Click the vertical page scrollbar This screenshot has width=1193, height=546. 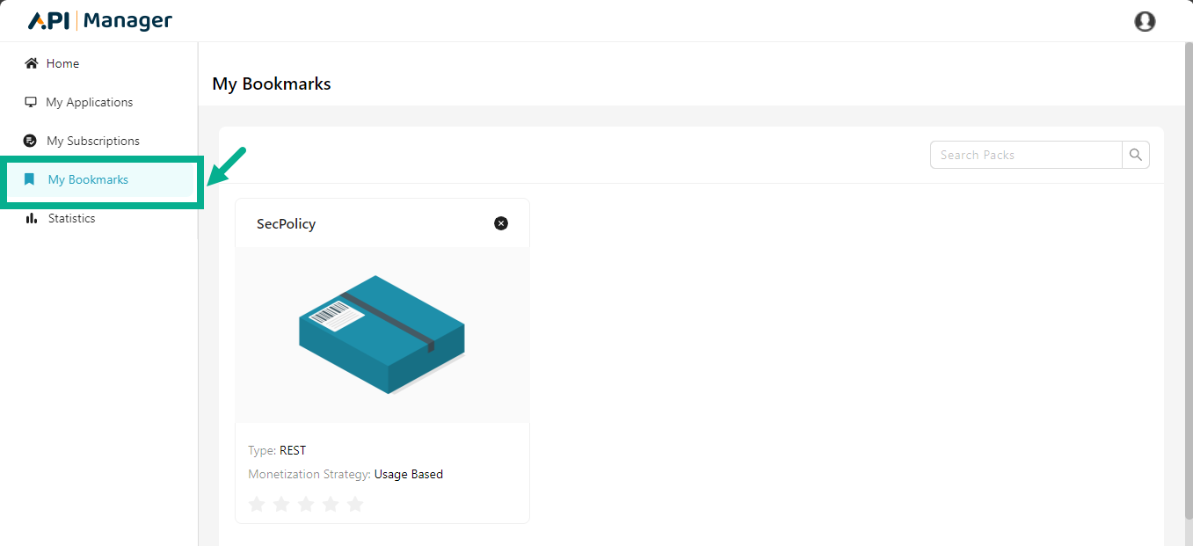coord(1188,264)
